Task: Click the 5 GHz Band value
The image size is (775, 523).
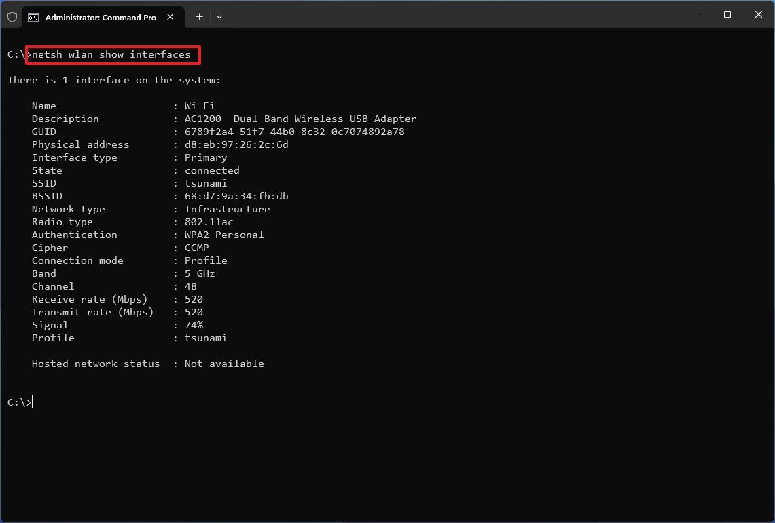Action: [200, 273]
